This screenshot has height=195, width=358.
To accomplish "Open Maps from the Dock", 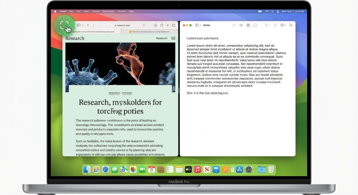I will 124,169.
